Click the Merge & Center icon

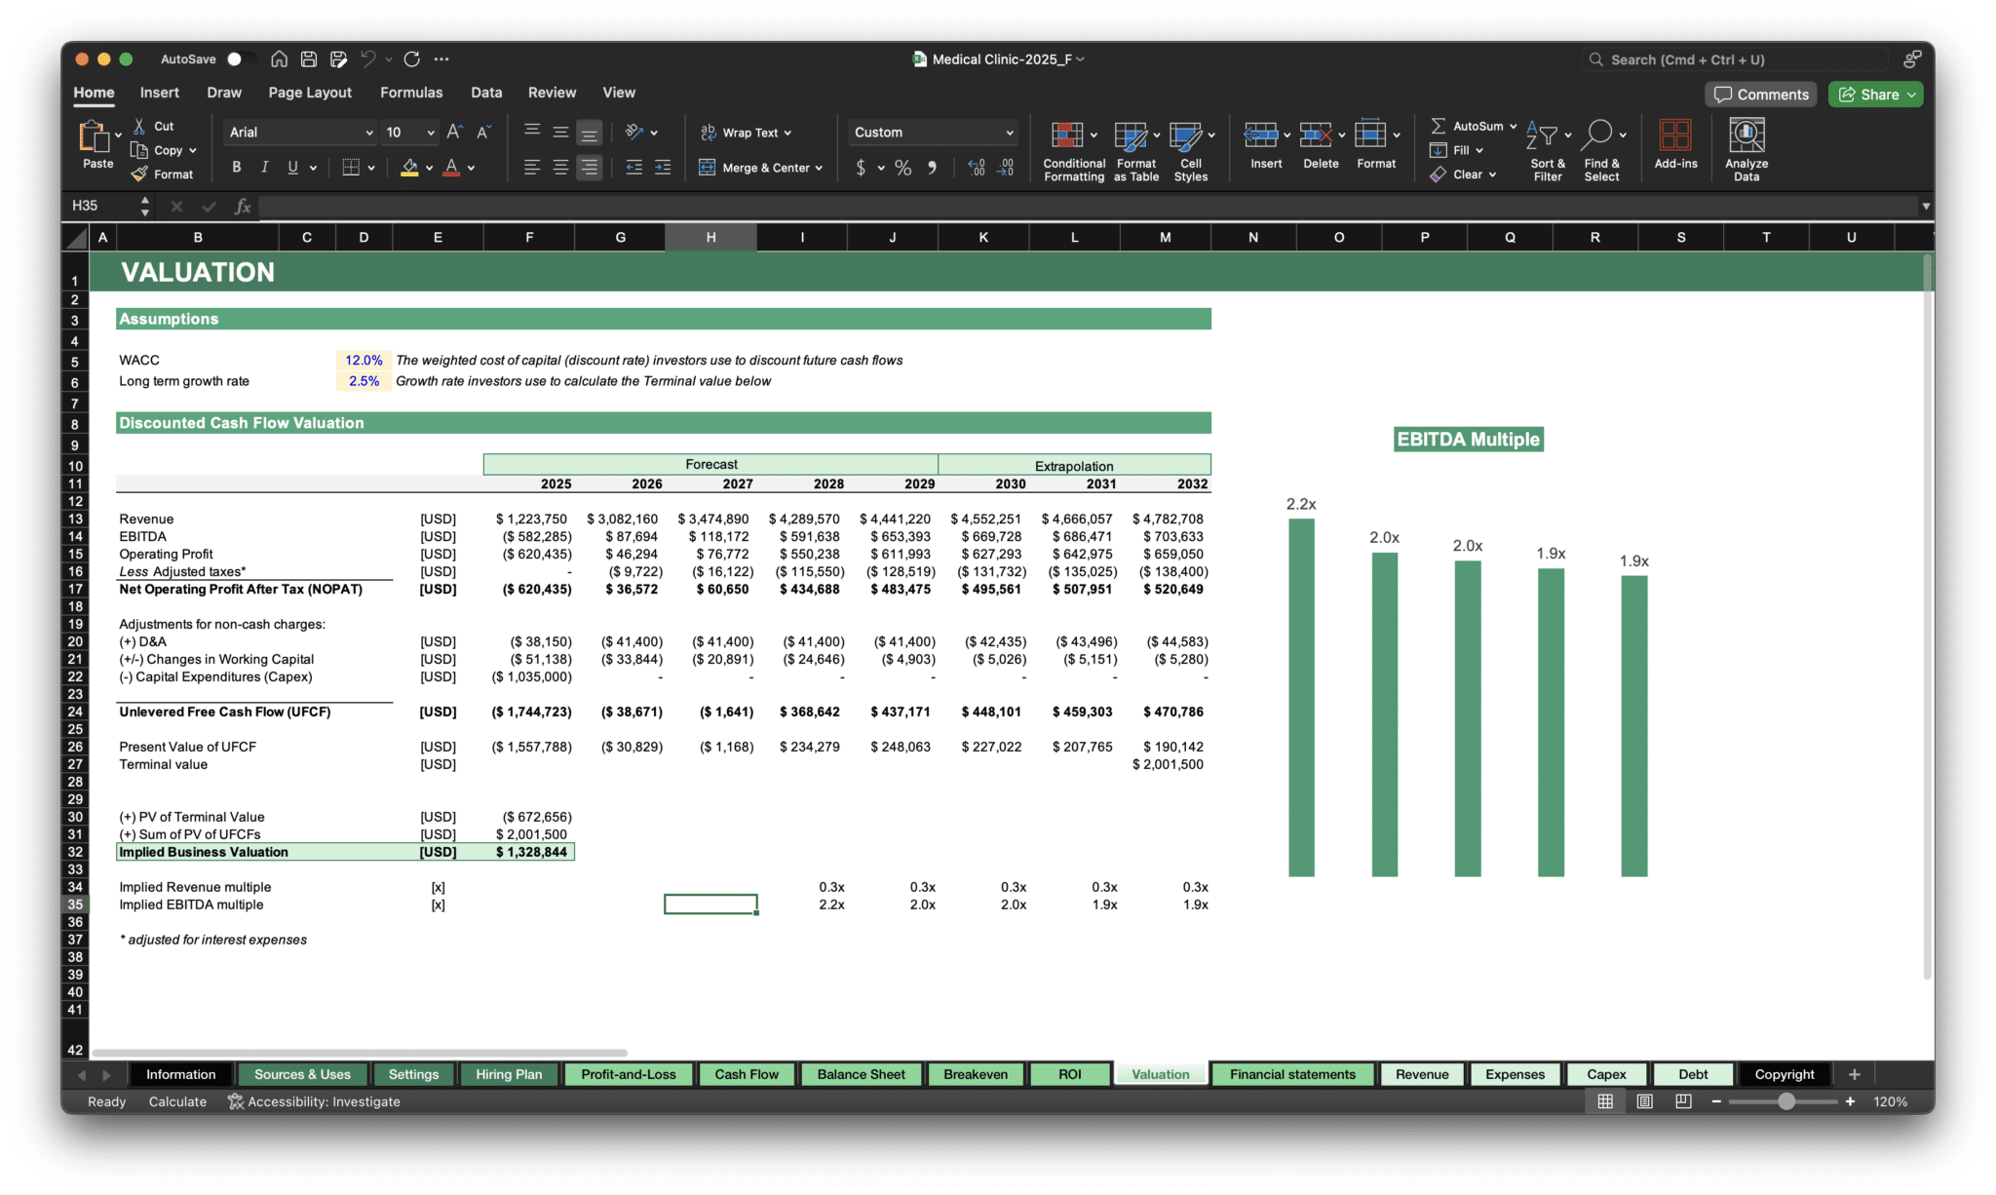(x=707, y=168)
